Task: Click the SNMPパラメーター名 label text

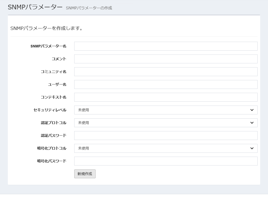Action: coord(48,46)
